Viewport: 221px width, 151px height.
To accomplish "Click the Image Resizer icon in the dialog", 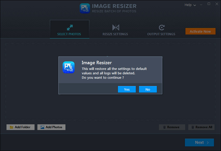I will (69, 67).
